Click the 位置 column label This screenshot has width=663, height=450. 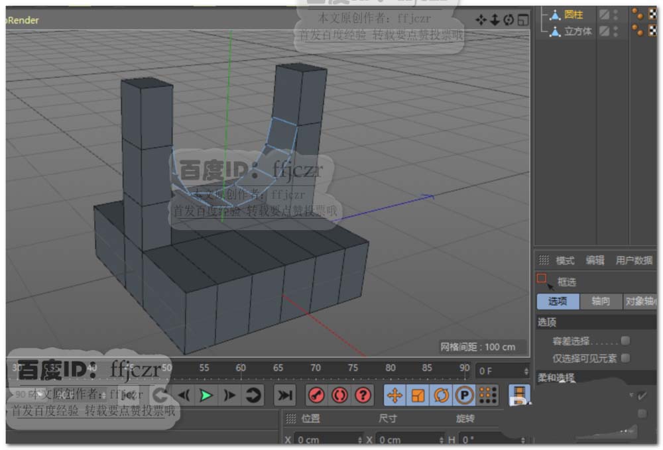click(x=311, y=419)
